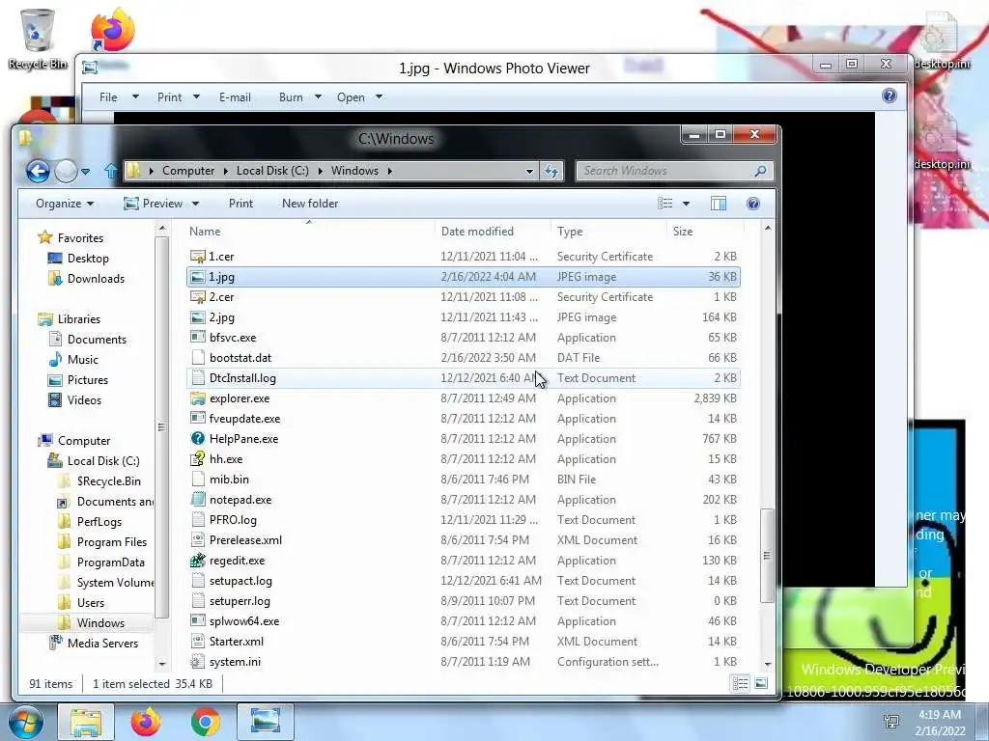This screenshot has width=989, height=741.
Task: Click Print in Explorer toolbar
Action: tap(240, 204)
